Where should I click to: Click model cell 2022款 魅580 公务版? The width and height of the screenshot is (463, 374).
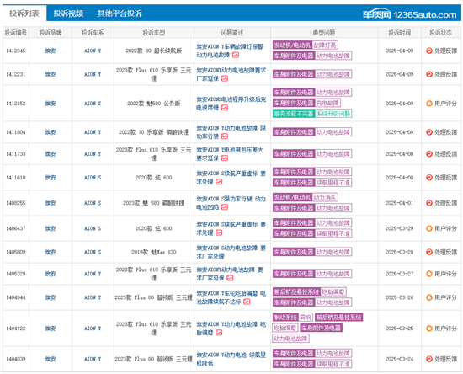154,104
